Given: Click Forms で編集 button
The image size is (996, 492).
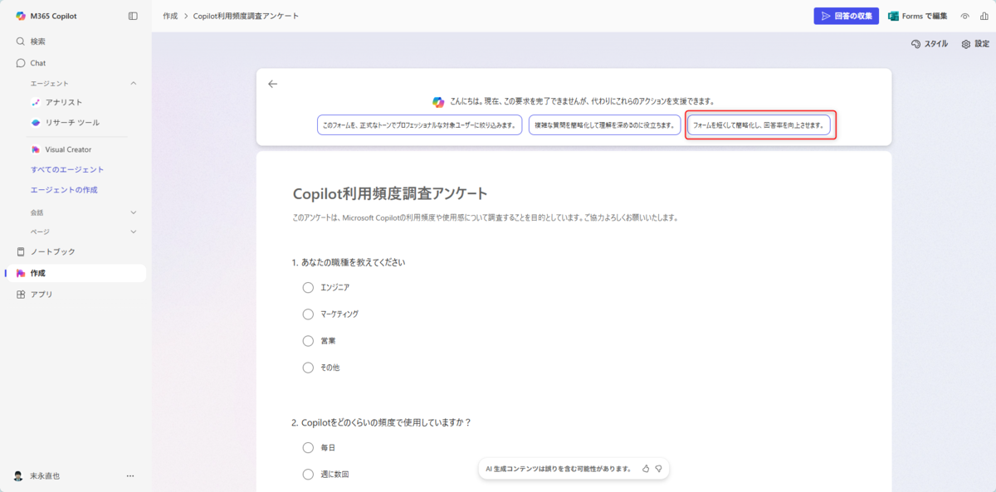Looking at the screenshot, I should tap(917, 16).
